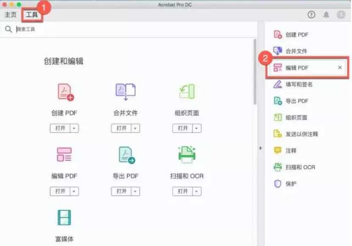
Task: Expand dropdown arrow next to 编辑 PDF 打开
Action: point(74,191)
